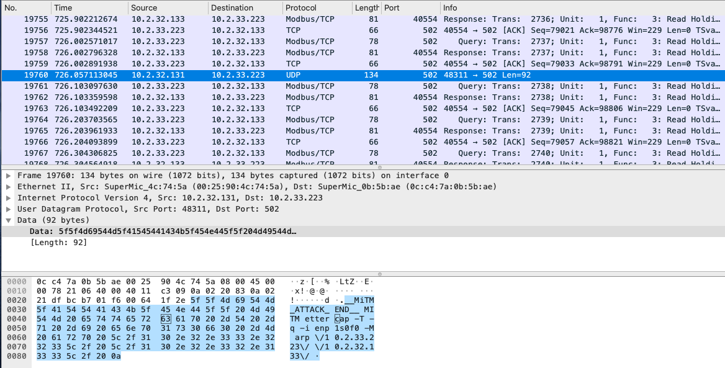Click ASCII text 1s0f0 -M in bytes pane
The image size is (725, 368).
coord(354,328)
